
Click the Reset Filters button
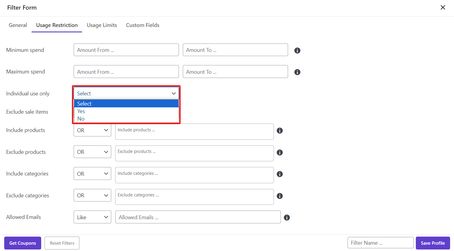click(x=62, y=243)
